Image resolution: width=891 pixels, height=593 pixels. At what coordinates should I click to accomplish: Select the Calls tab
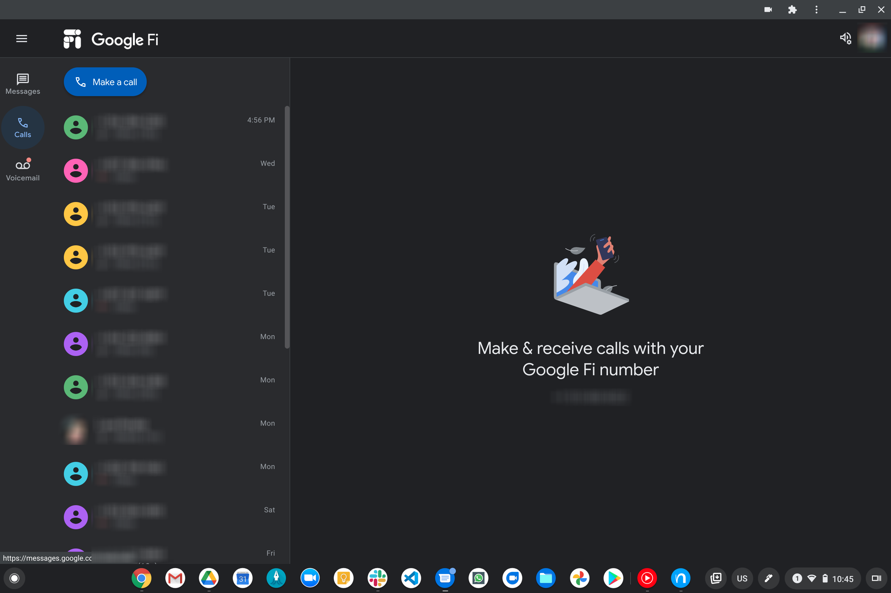[23, 127]
